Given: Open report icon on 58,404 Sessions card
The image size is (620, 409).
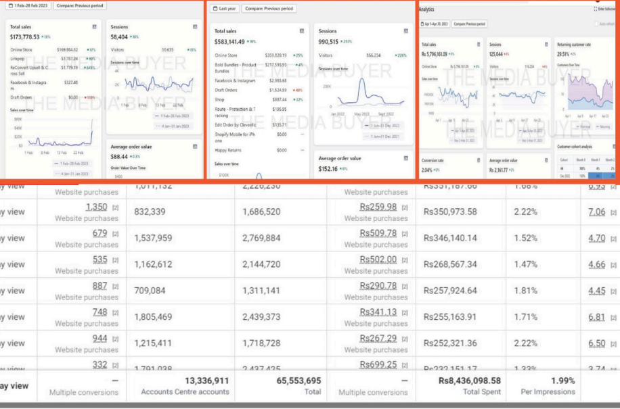Looking at the screenshot, I should click(x=196, y=27).
